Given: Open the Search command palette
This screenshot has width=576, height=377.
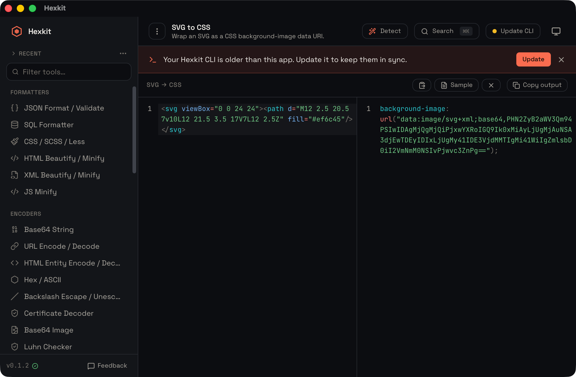Looking at the screenshot, I should tap(447, 31).
